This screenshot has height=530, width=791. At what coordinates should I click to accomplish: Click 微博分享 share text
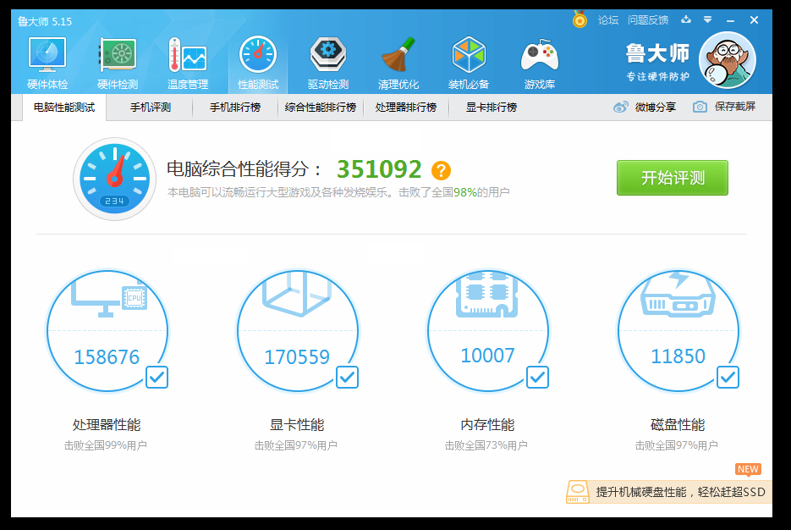(656, 107)
